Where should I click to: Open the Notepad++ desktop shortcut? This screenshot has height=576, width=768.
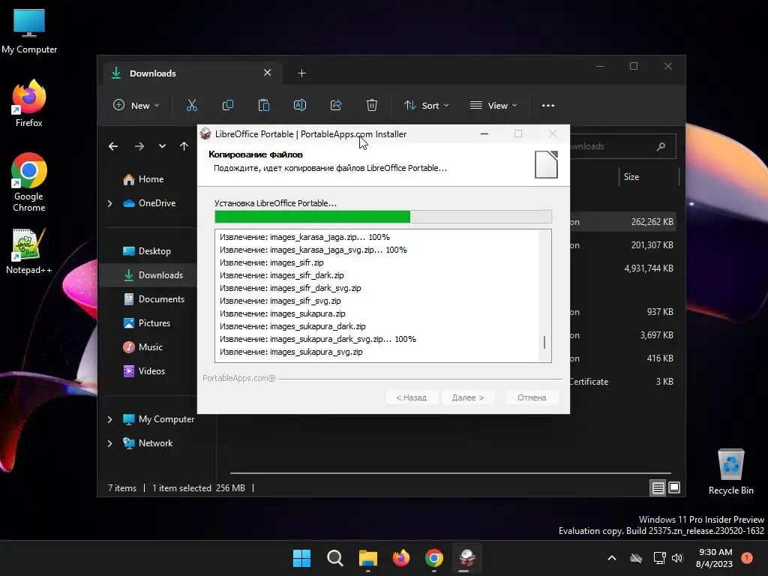click(29, 251)
